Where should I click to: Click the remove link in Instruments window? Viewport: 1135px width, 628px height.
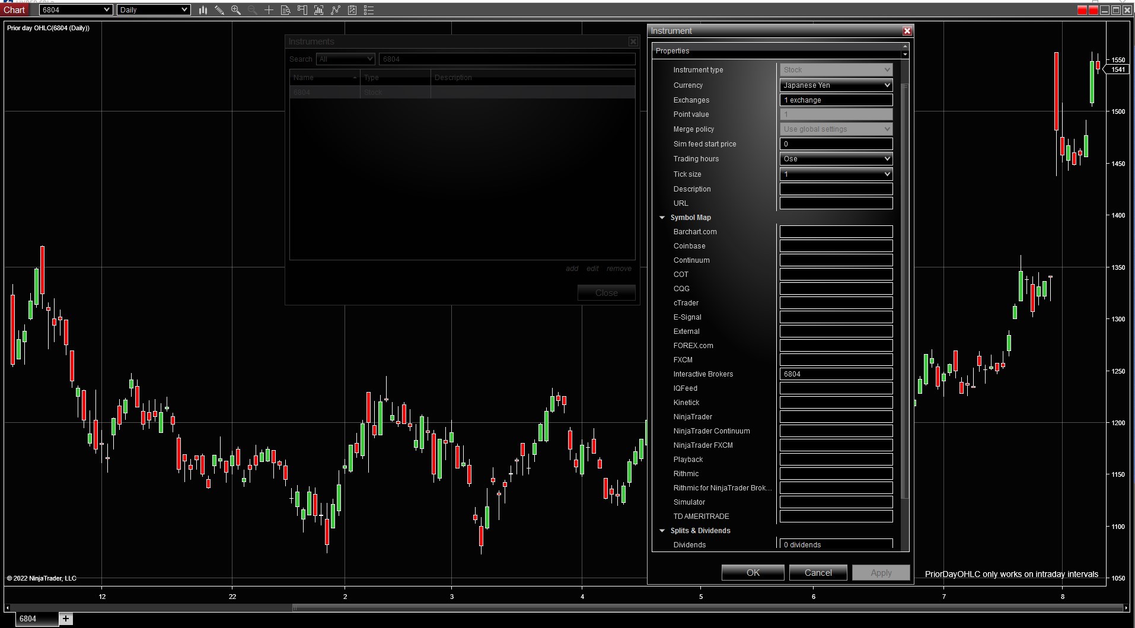(x=619, y=269)
